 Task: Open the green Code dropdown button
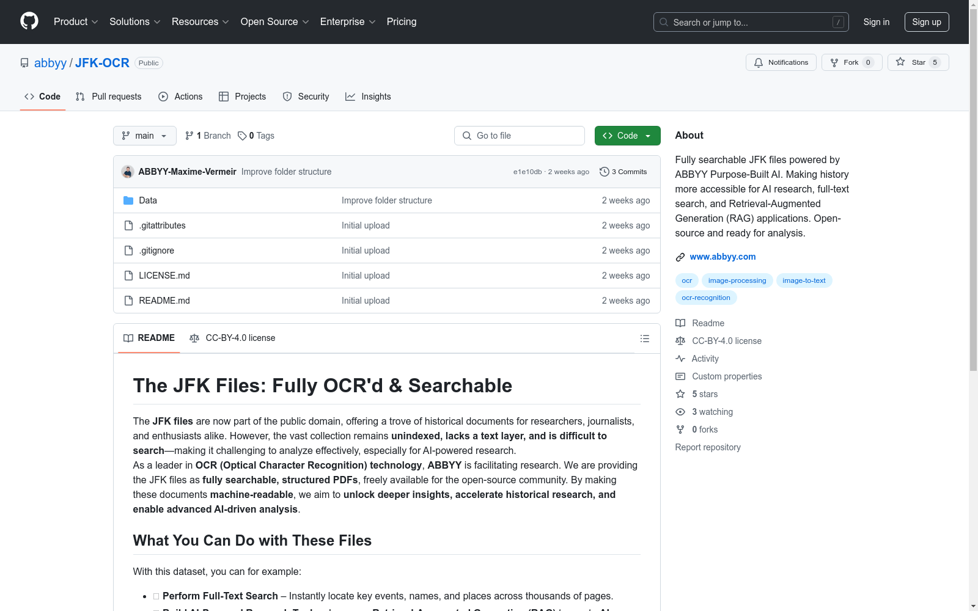pos(627,136)
